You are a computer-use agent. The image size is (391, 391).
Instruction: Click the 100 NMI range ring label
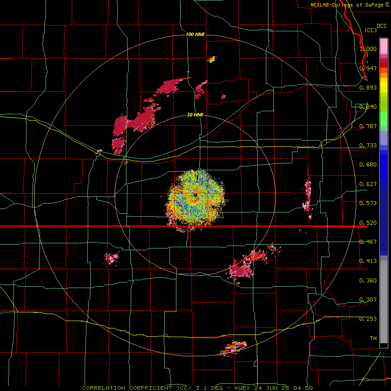coord(195,34)
